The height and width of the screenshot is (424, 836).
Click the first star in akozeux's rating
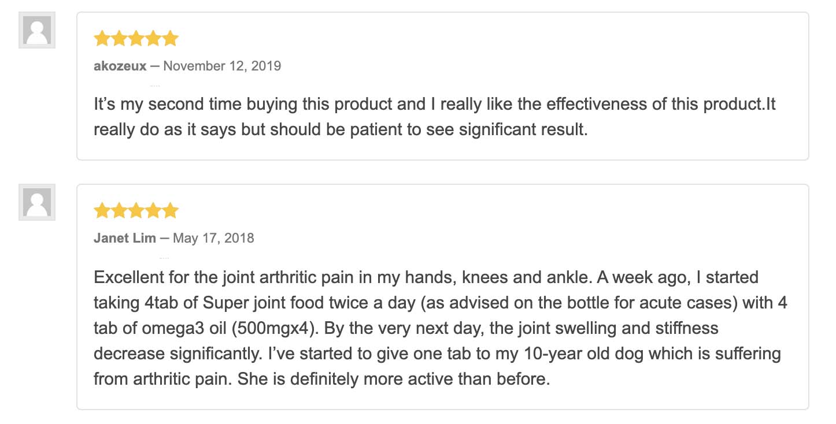point(102,39)
